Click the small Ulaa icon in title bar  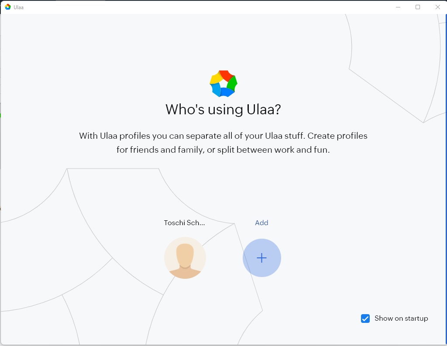8,7
